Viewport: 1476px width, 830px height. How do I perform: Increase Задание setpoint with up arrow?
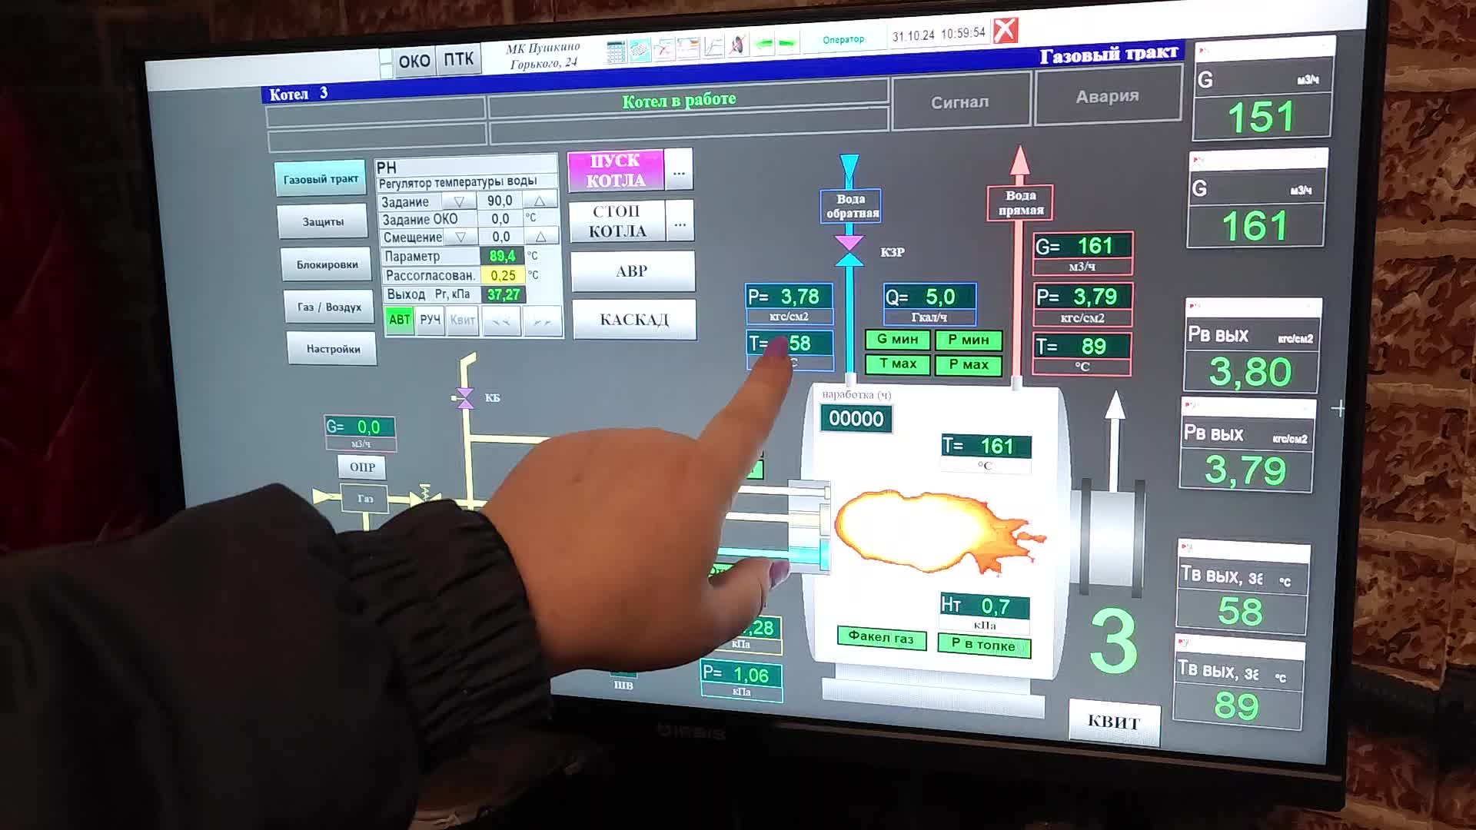tap(540, 200)
